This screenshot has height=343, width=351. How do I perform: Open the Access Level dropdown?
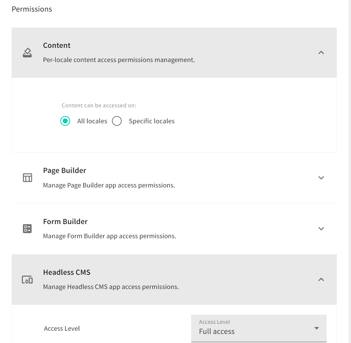tap(258, 328)
